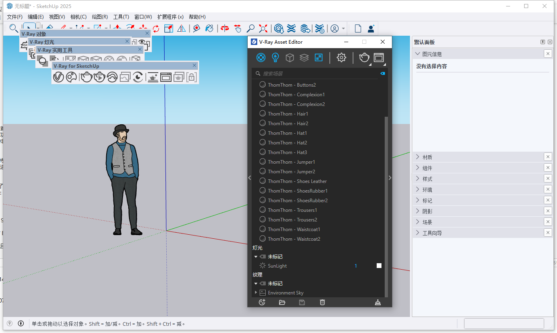Start a render using the teapot icon

pyautogui.click(x=364, y=57)
